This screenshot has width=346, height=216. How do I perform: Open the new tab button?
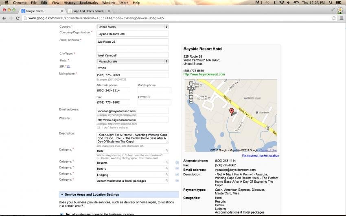click(117, 11)
